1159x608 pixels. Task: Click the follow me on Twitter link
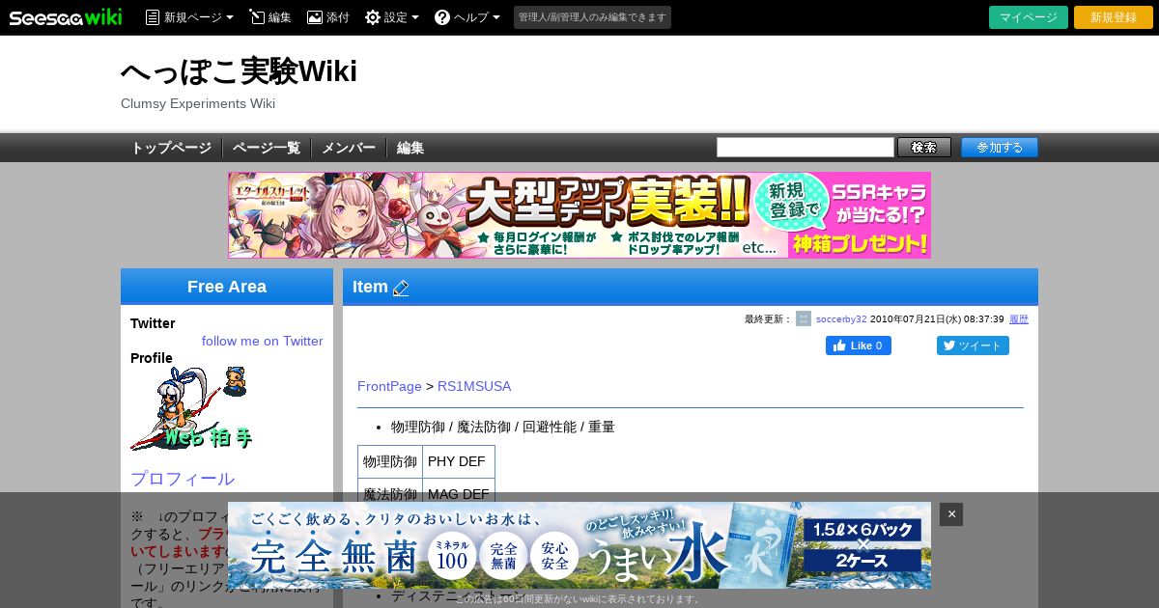[x=263, y=341]
